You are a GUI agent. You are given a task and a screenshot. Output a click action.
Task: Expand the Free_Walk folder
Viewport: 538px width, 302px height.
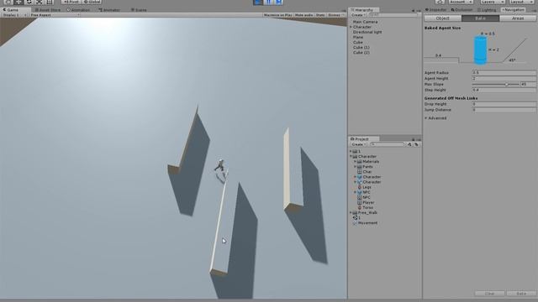(351, 212)
